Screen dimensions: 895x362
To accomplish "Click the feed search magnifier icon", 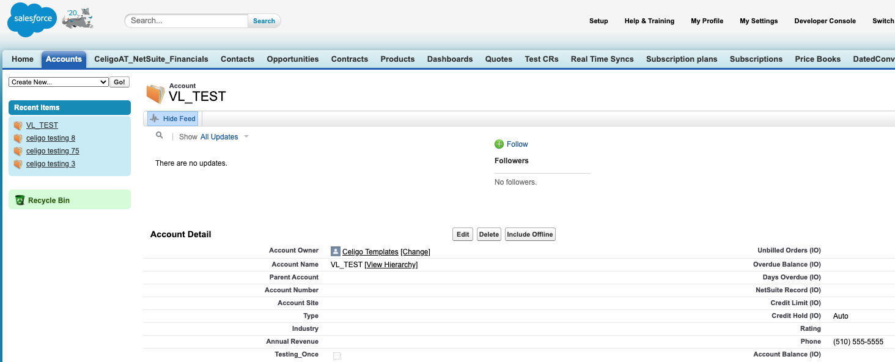I will (x=160, y=135).
